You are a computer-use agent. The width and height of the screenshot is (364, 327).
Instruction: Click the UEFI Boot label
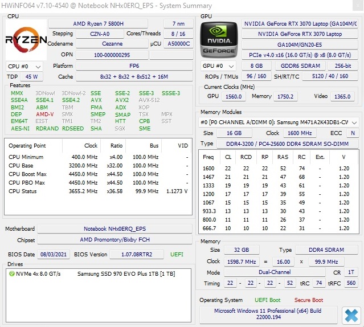click(267, 300)
